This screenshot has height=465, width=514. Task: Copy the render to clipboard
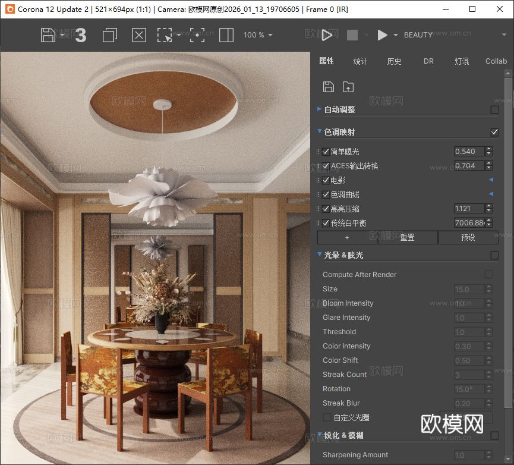109,35
